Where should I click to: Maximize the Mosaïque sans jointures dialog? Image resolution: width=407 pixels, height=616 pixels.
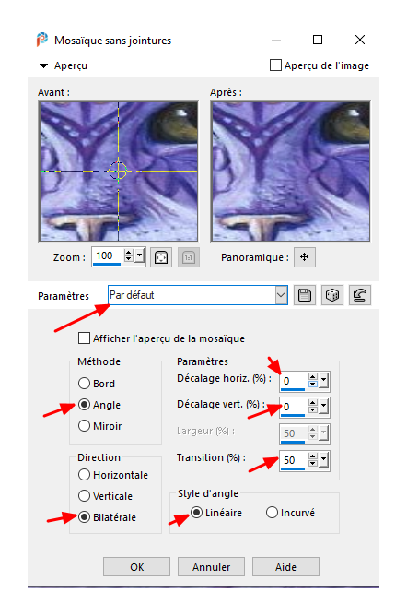(x=318, y=40)
